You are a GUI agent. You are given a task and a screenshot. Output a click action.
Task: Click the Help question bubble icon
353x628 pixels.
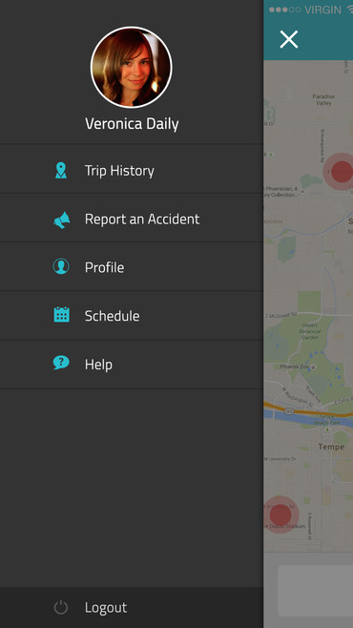click(x=61, y=363)
